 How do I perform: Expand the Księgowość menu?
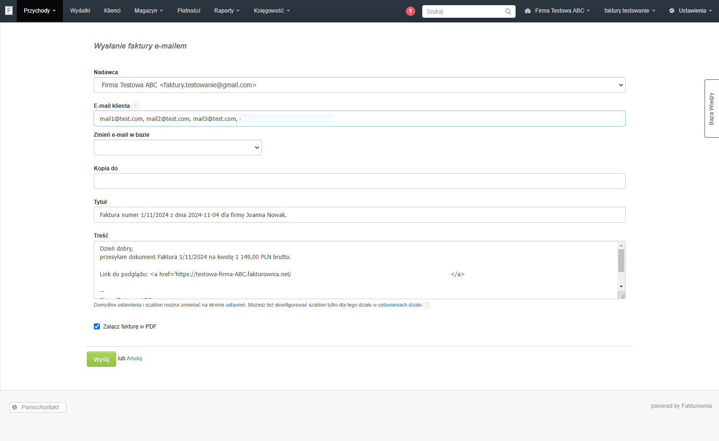point(272,11)
